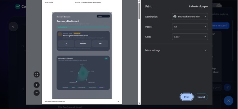
Task: Click the preview vertical scrollbar thumb
Action: 139,11
